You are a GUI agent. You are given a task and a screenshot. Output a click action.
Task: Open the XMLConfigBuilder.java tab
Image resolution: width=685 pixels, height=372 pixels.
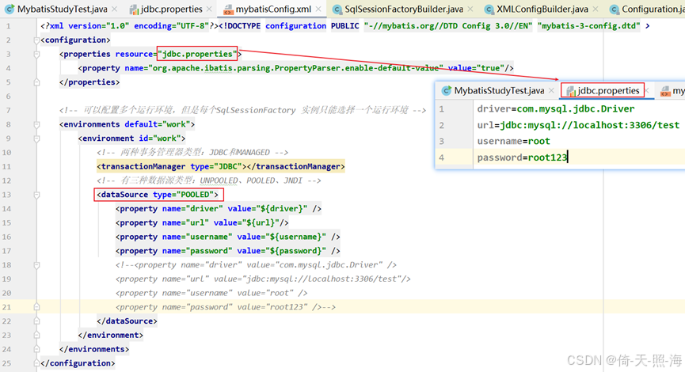(x=542, y=9)
